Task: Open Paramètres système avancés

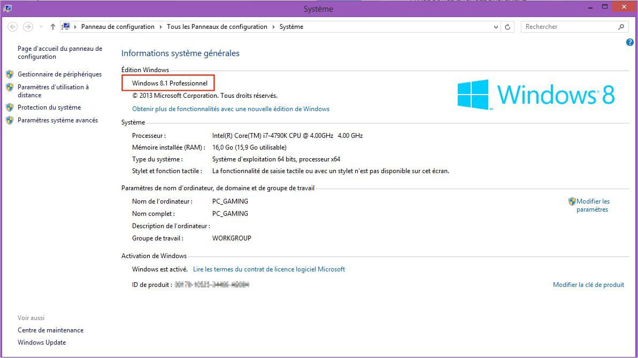Action: (58, 120)
